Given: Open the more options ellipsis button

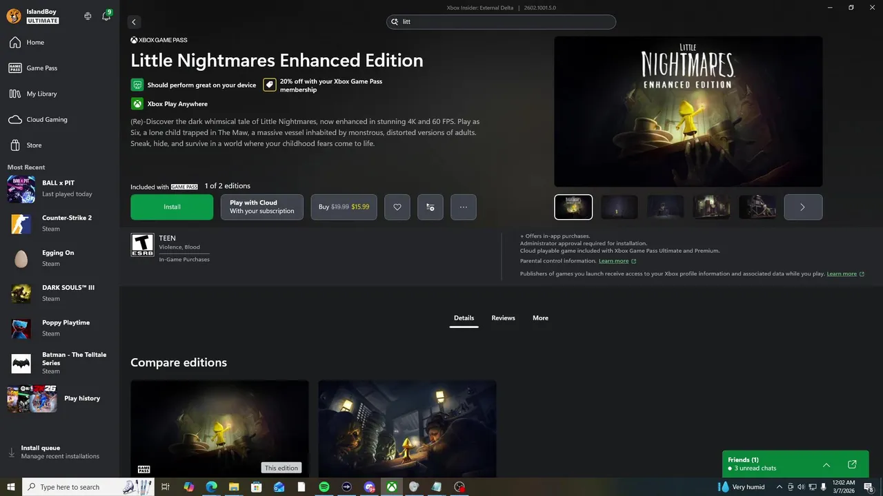Looking at the screenshot, I should [464, 207].
